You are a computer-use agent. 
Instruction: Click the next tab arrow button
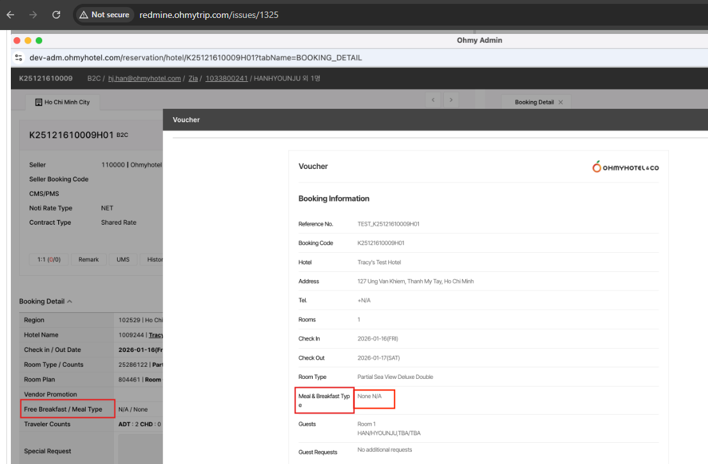[452, 100]
